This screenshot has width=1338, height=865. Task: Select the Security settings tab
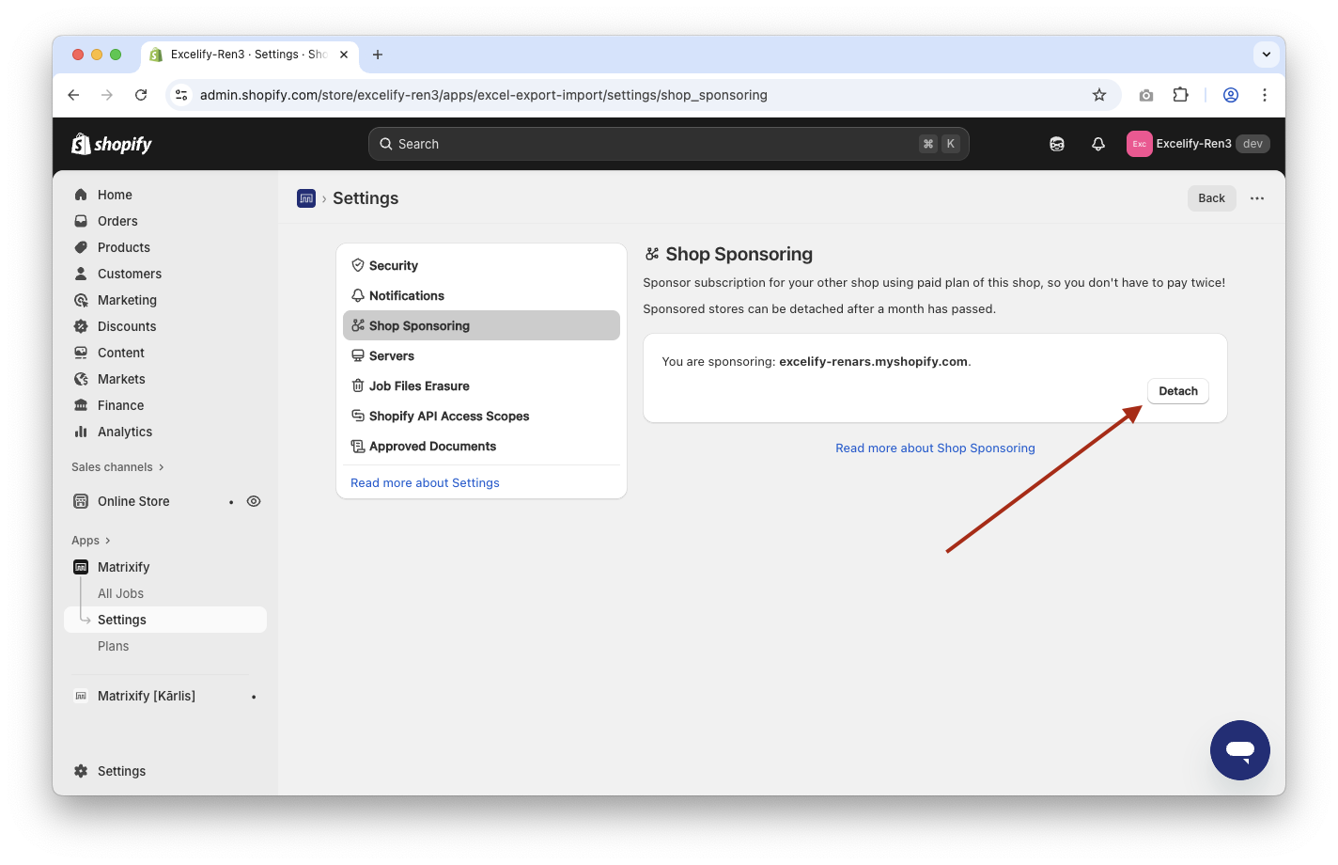[x=393, y=266]
